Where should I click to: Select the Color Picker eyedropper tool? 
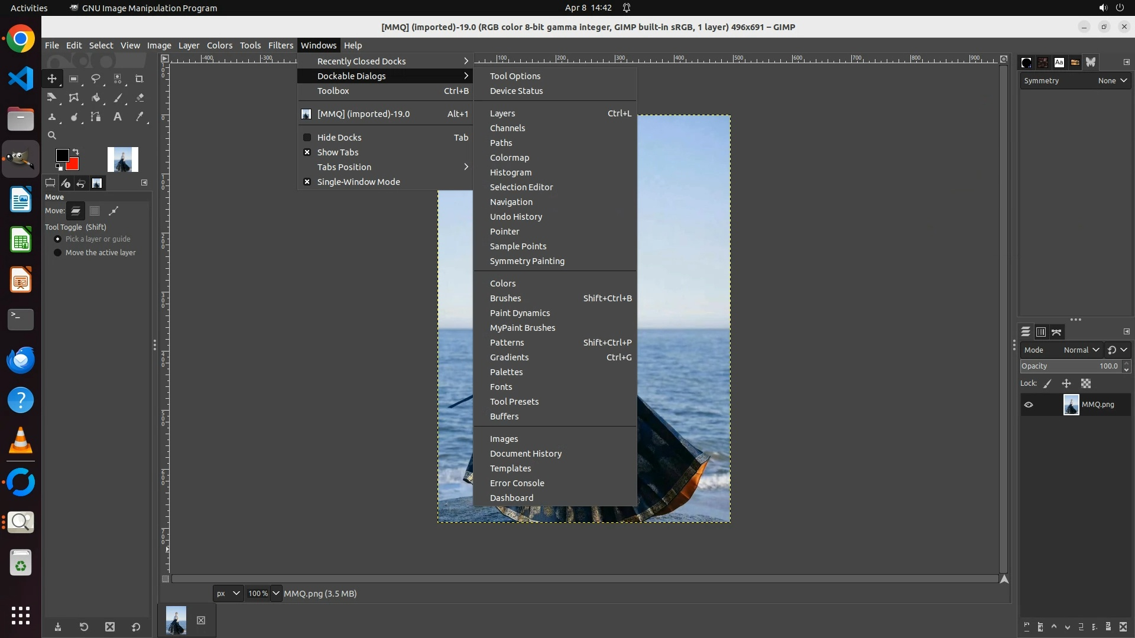coord(140,117)
